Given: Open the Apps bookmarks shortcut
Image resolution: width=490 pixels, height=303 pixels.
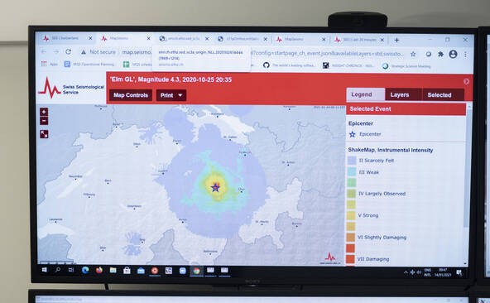Looking at the screenshot, I should click(50, 64).
